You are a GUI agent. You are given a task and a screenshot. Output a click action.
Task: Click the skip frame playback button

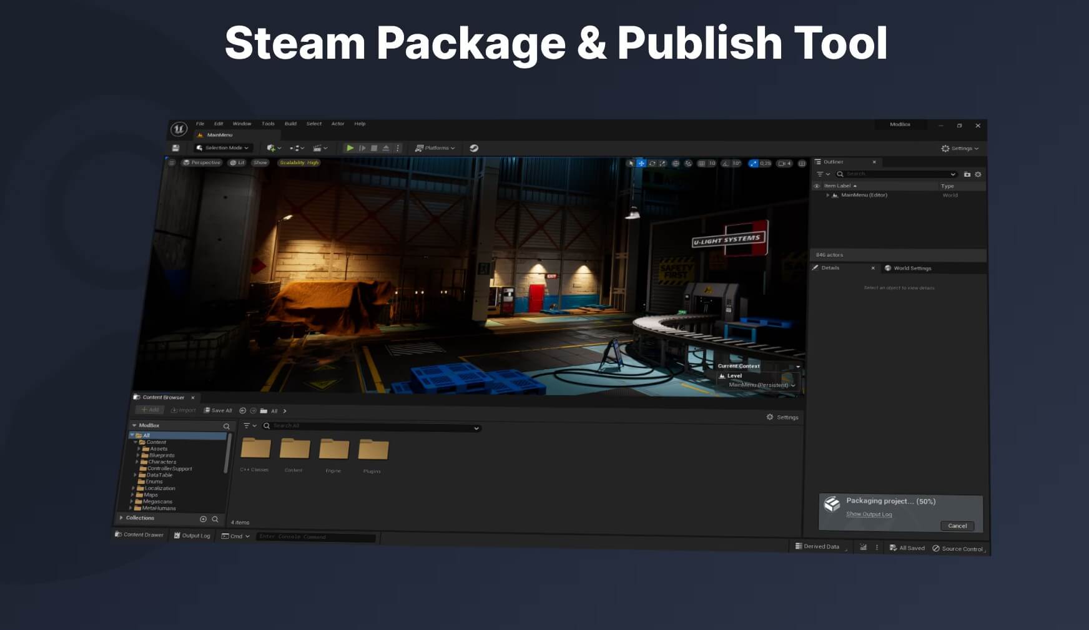point(362,148)
